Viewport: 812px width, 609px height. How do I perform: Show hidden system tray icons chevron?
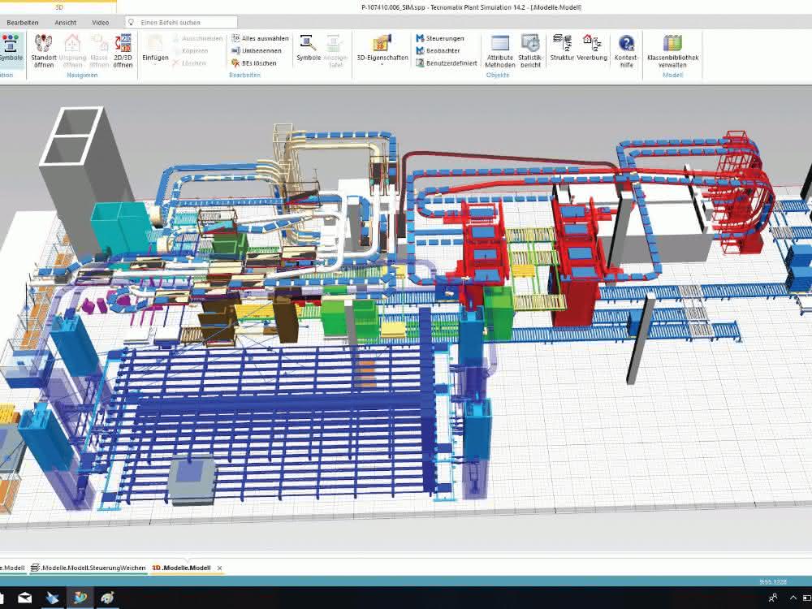793,598
